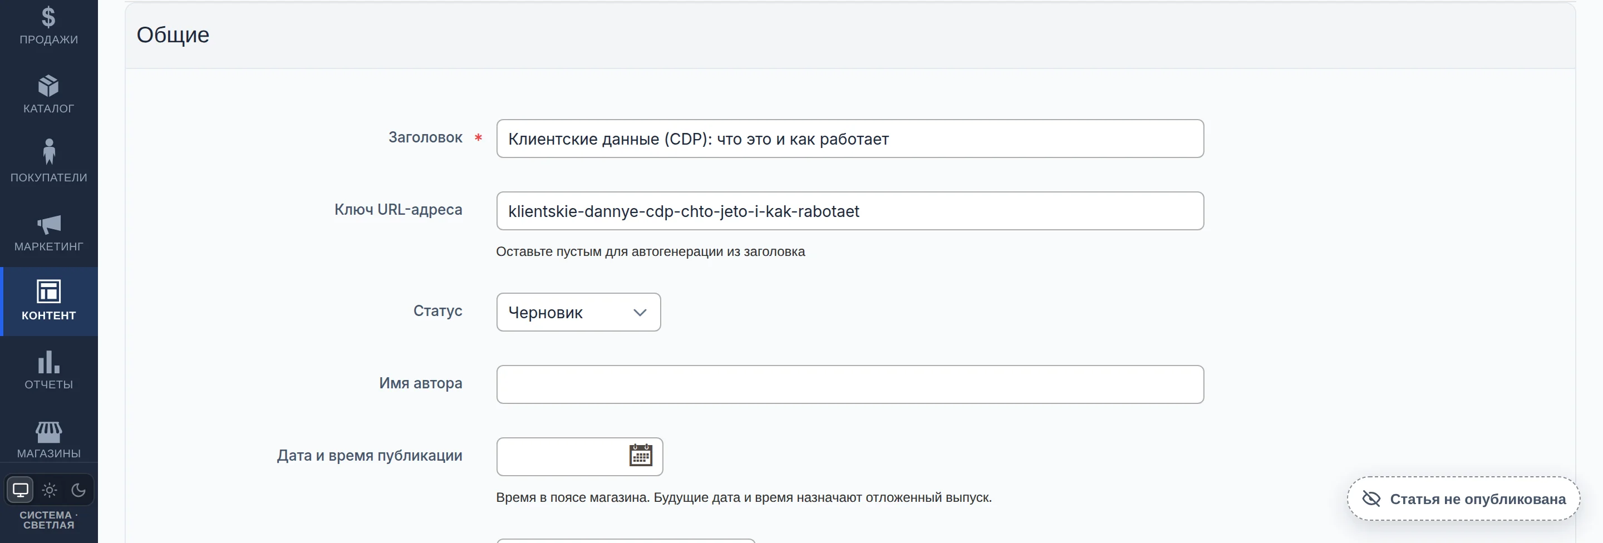
Task: Click the Заголовок title field
Action: 849,139
